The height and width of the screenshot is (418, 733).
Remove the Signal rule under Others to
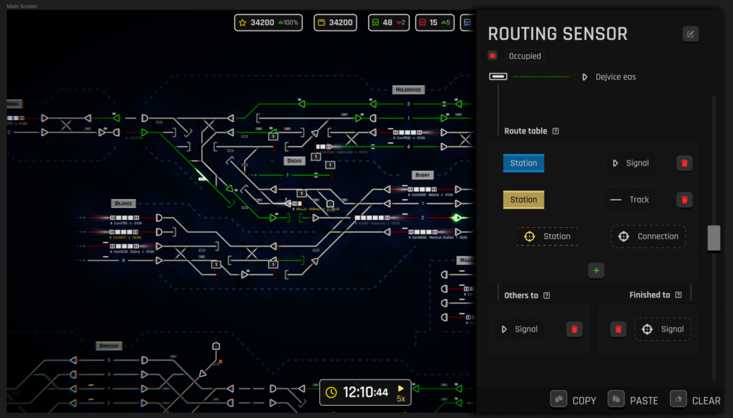point(574,329)
